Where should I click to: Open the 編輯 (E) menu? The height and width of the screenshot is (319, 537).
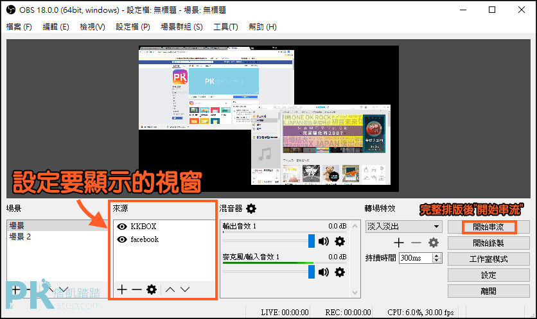[56, 27]
